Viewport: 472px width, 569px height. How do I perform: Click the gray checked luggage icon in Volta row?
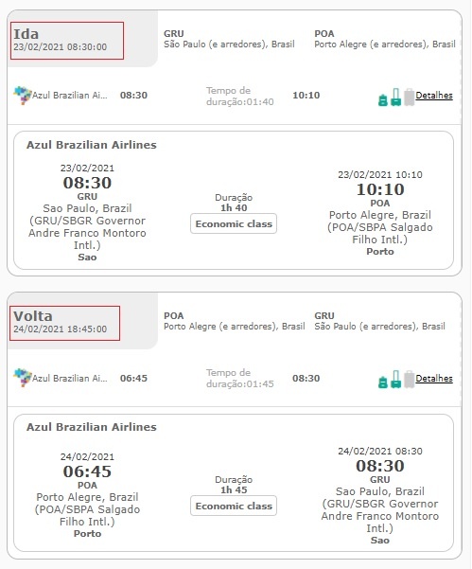pyautogui.click(x=409, y=380)
